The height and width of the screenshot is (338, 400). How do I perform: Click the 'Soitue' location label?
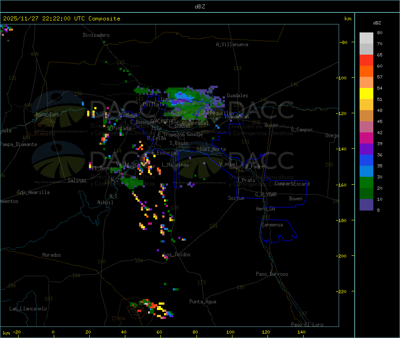(x=236, y=198)
